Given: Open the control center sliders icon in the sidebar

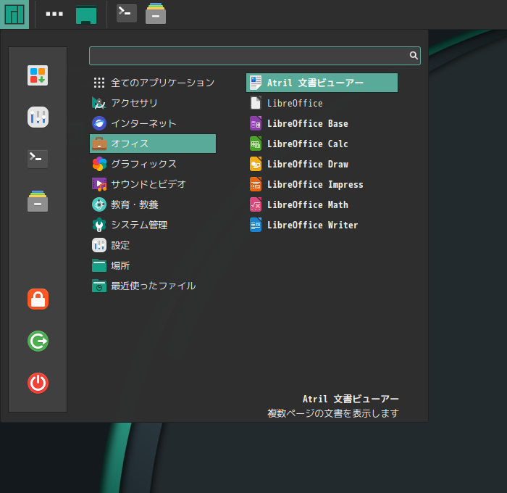Looking at the screenshot, I should (x=38, y=117).
